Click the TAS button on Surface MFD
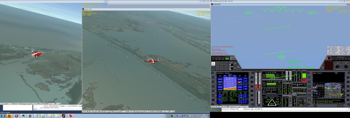 (x=213, y=82)
